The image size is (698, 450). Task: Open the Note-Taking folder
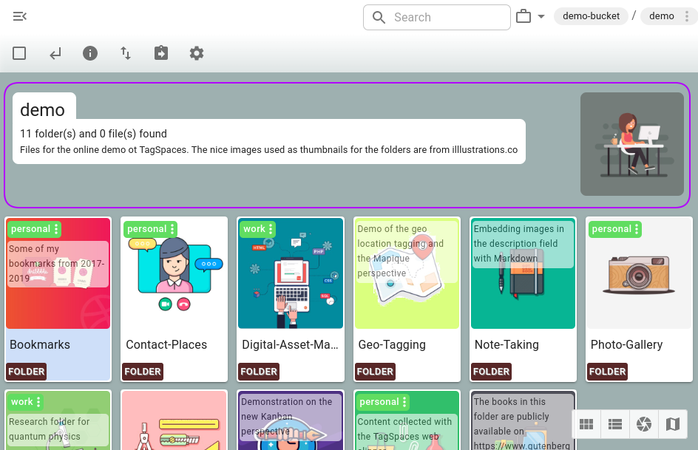click(x=506, y=344)
